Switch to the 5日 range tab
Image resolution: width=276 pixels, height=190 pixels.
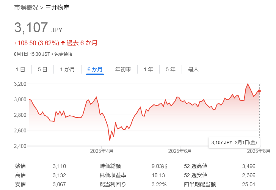pyautogui.click(x=42, y=69)
